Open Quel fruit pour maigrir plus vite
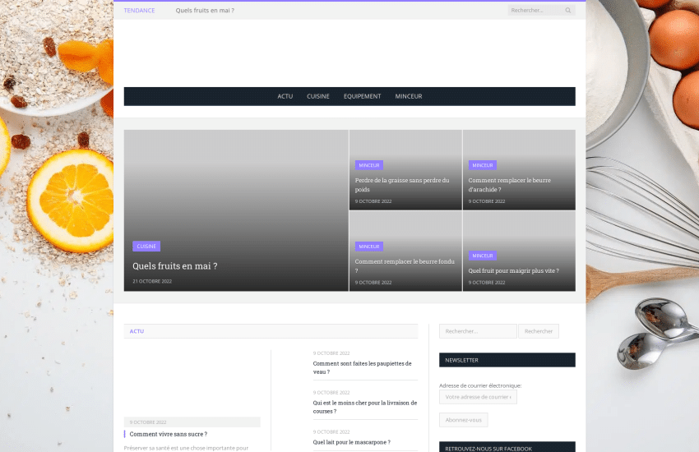This screenshot has height=452, width=699. point(513,270)
